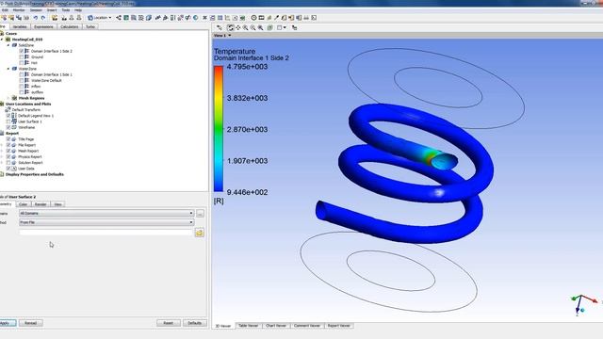Click the red X delete icon in toolbar
Image resolution: width=603 pixels, height=339 pixels.
(x=205, y=18)
